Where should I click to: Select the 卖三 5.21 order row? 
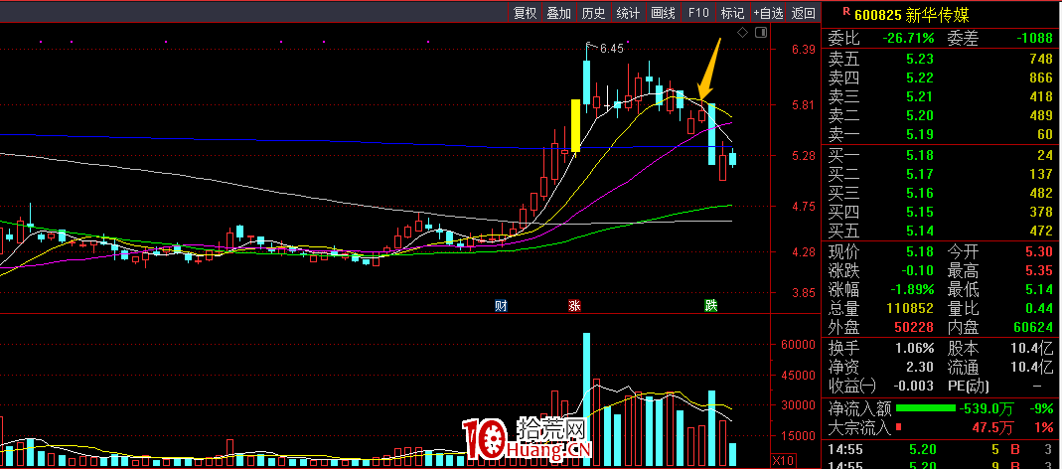click(941, 97)
